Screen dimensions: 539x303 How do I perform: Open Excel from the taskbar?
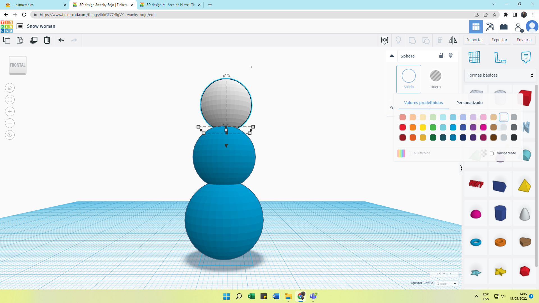pyautogui.click(x=251, y=296)
